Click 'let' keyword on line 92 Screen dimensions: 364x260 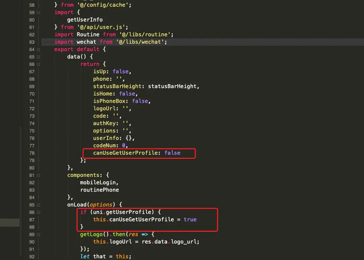[85, 257]
